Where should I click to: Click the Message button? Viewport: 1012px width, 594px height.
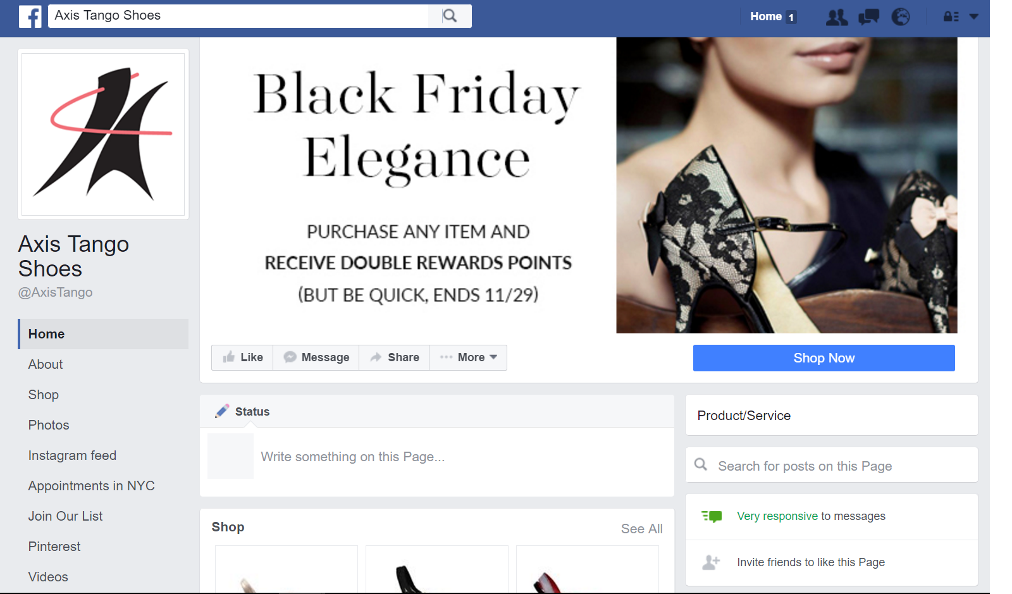coord(316,357)
